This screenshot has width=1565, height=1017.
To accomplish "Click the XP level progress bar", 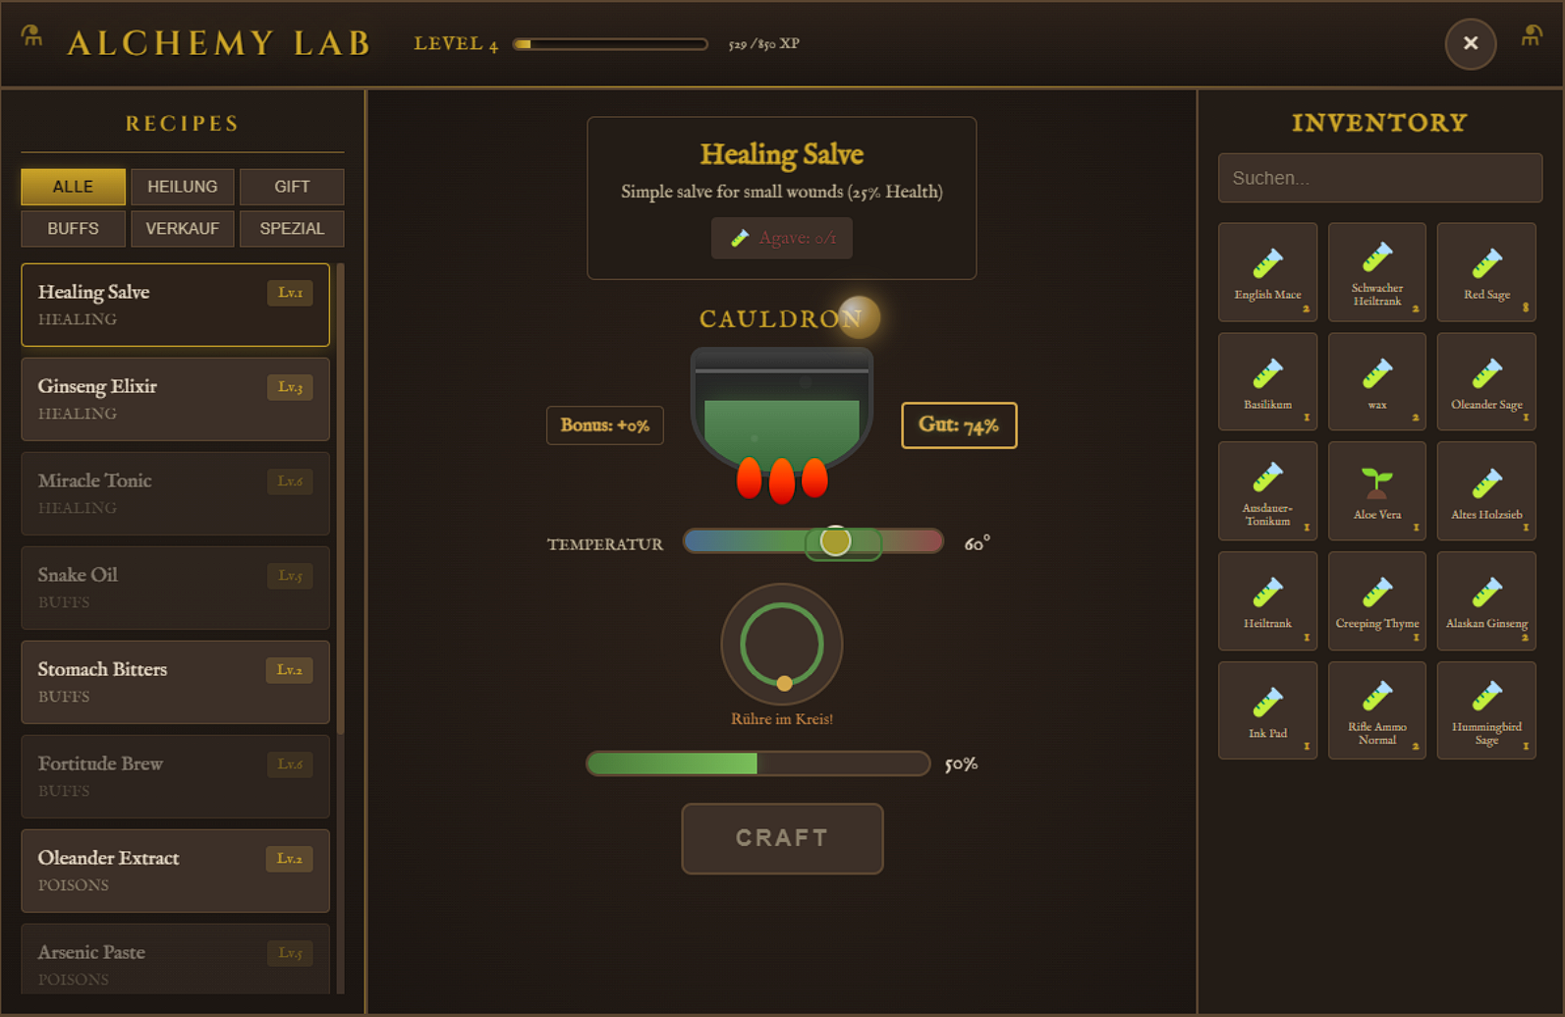I will pos(610,44).
